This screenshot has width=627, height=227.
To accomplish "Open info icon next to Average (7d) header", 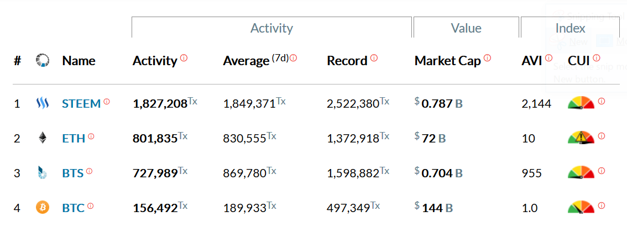I will (x=293, y=58).
